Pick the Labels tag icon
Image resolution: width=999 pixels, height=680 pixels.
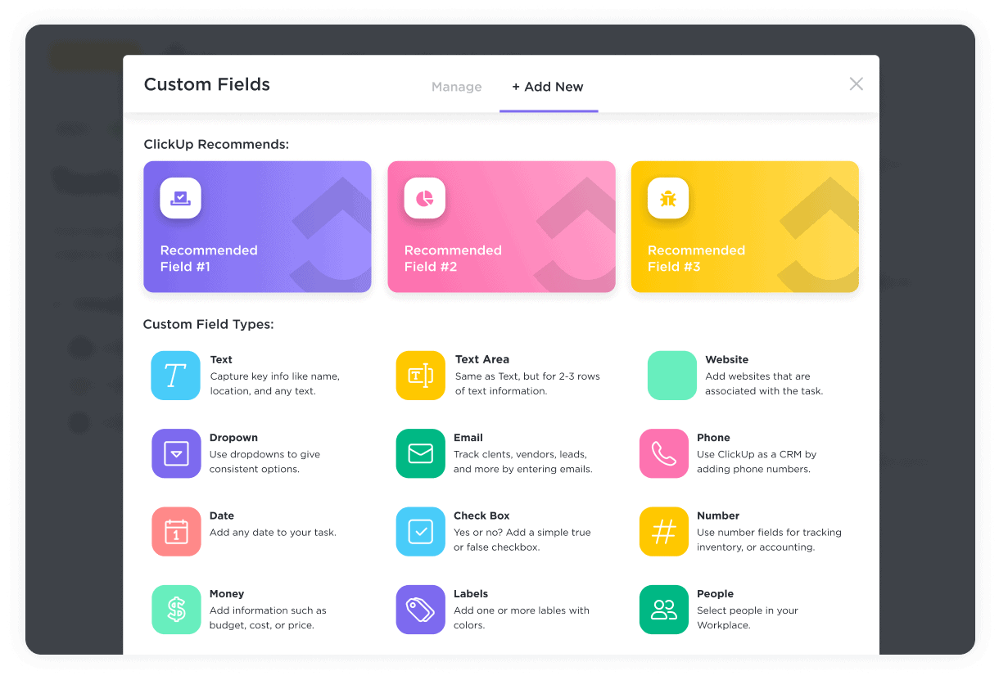click(420, 610)
